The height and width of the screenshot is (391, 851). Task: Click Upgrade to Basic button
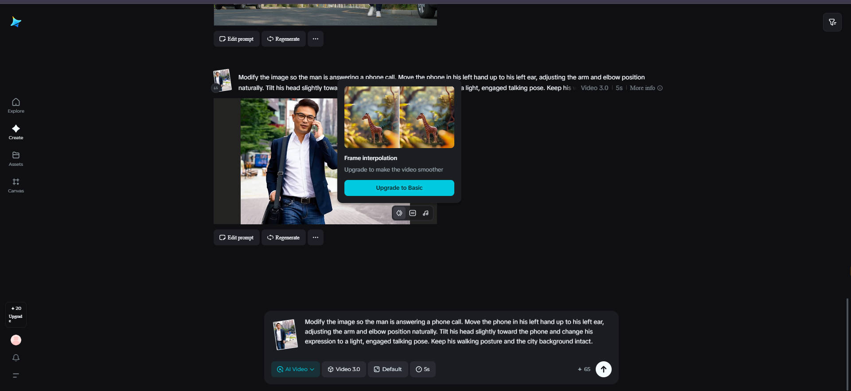[399, 188]
